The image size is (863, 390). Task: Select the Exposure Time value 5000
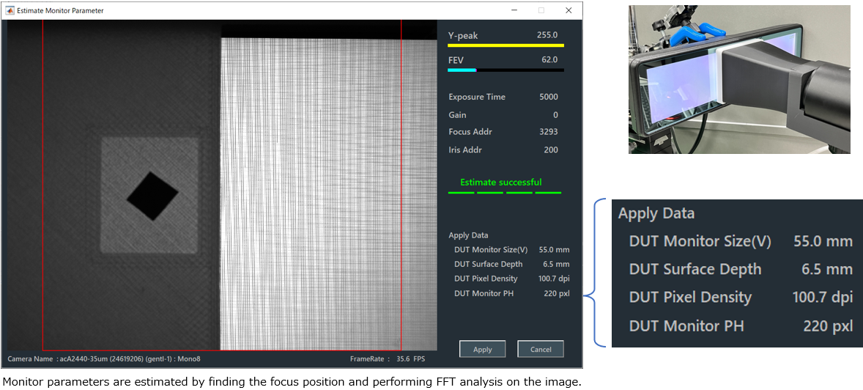(548, 97)
